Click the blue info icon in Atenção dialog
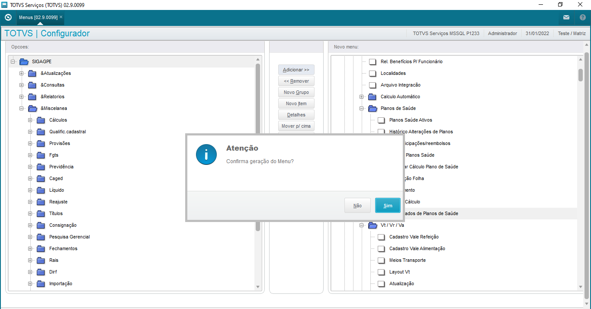The width and height of the screenshot is (591, 309). [206, 154]
